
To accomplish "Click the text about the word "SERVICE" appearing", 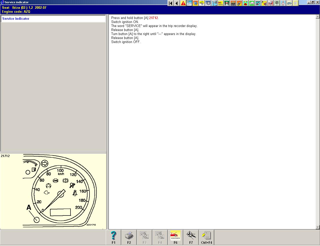I will click(154, 26).
